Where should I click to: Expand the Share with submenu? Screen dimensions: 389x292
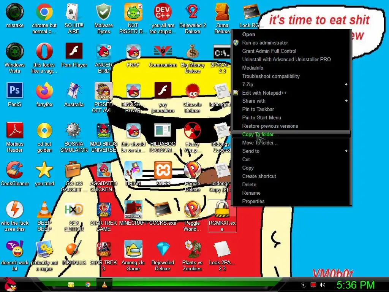(x=291, y=101)
